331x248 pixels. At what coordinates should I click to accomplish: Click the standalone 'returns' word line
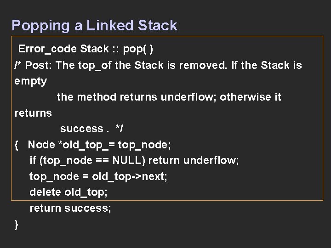(x=33, y=113)
